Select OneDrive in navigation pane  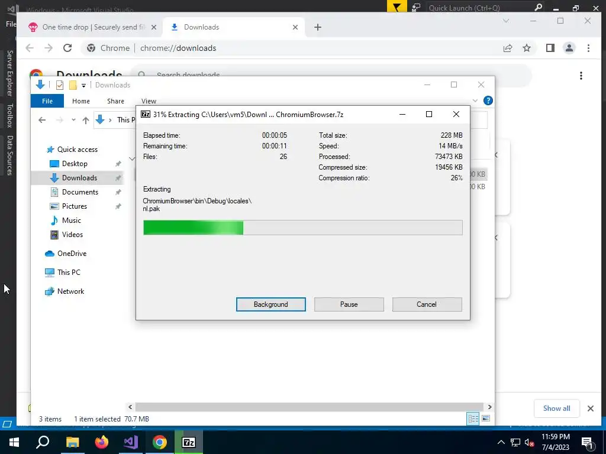coord(72,253)
